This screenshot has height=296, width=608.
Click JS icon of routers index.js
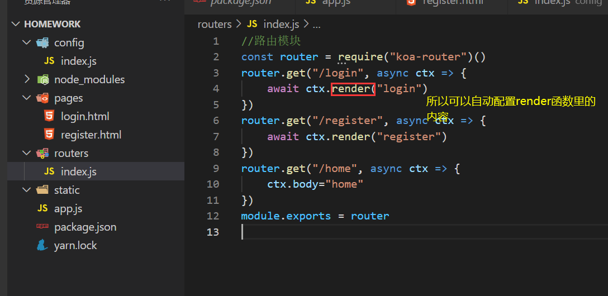[x=49, y=171]
